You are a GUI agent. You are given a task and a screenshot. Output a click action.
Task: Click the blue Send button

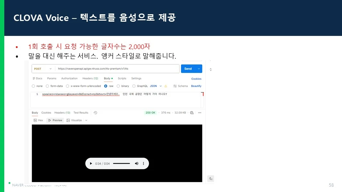pos(188,69)
